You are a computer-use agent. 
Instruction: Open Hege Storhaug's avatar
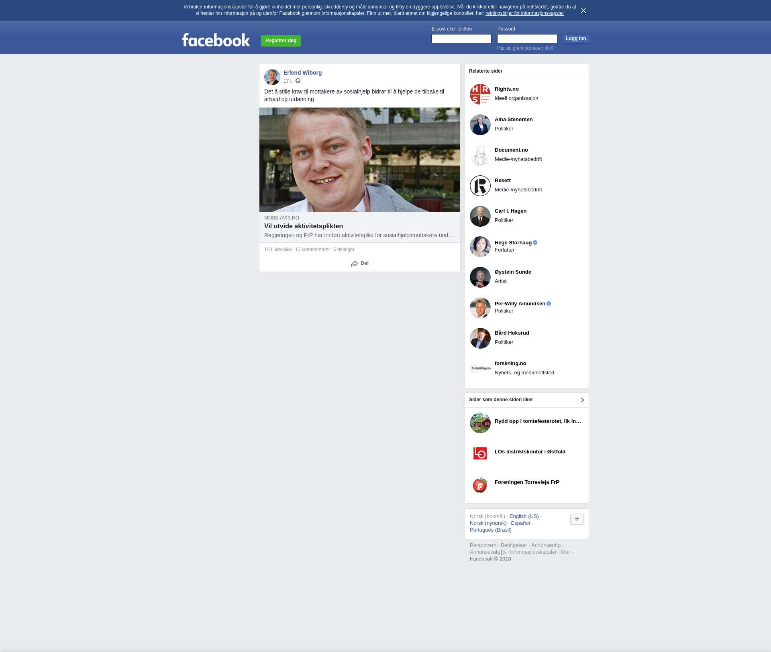480,247
